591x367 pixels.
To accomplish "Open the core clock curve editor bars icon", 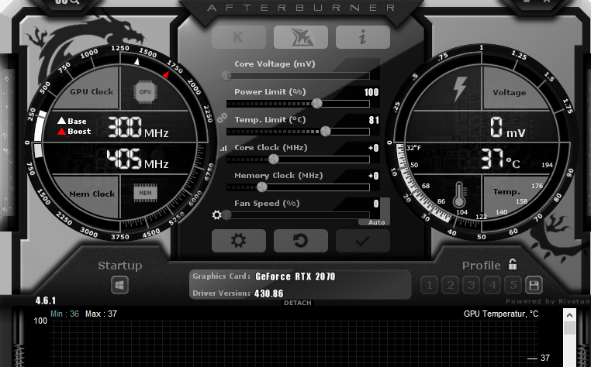I will [223, 149].
